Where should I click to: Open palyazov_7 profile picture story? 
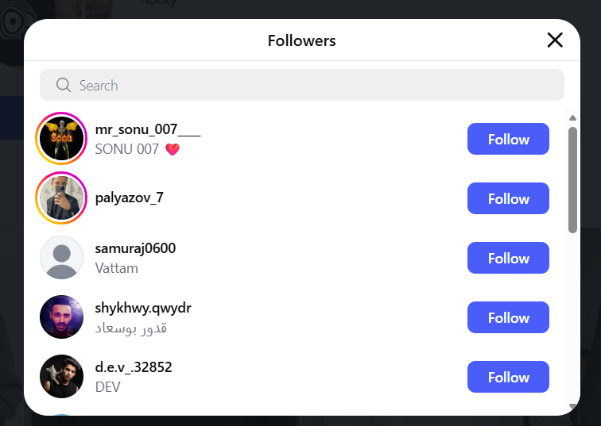61,198
